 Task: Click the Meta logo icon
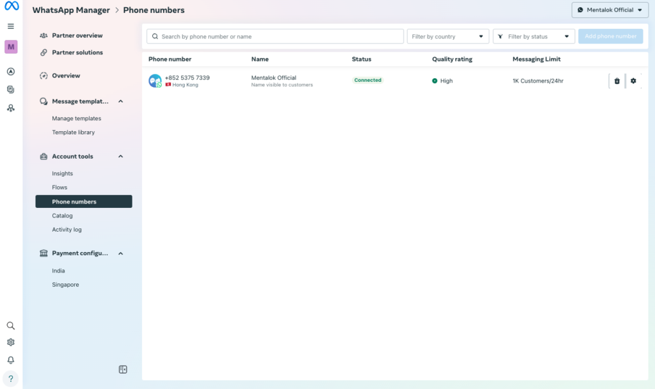point(12,6)
